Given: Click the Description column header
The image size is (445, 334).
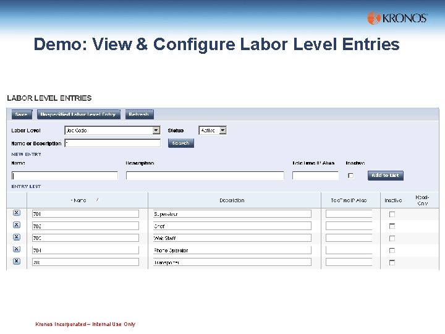Looking at the screenshot, I should [232, 200].
